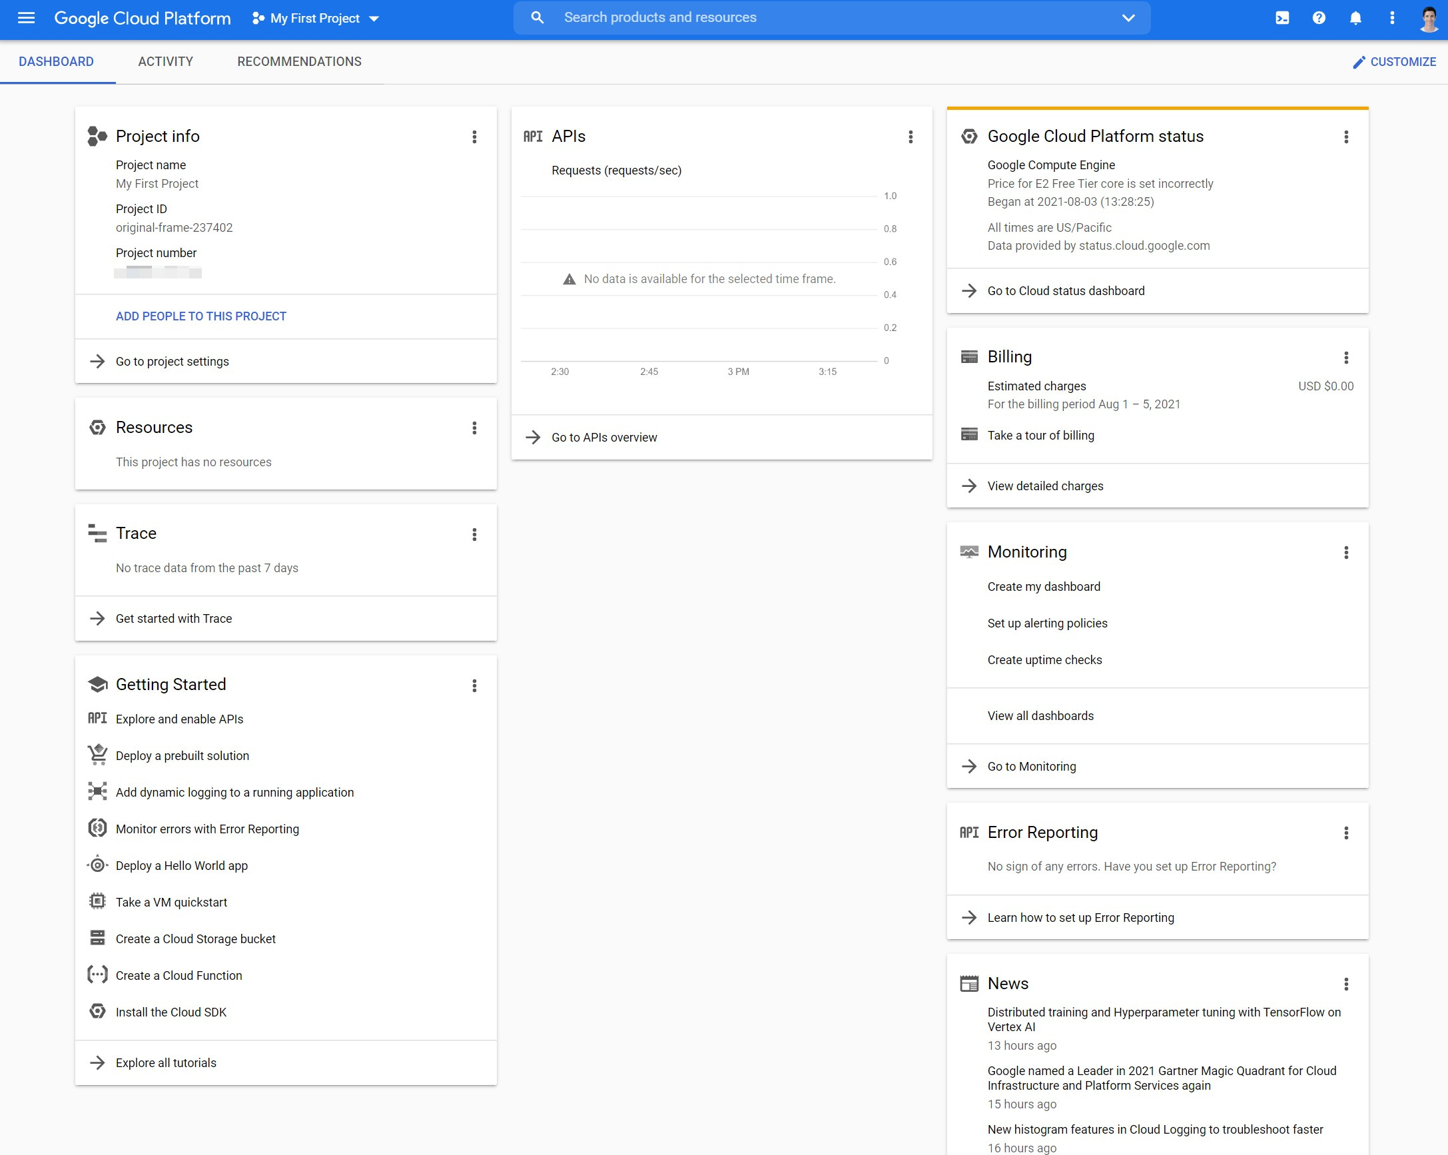Screen dimensions: 1448x1155
Task: Open the News card options menu
Action: [1346, 984]
